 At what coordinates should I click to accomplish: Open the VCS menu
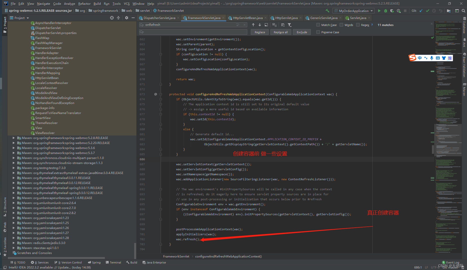point(127,3)
